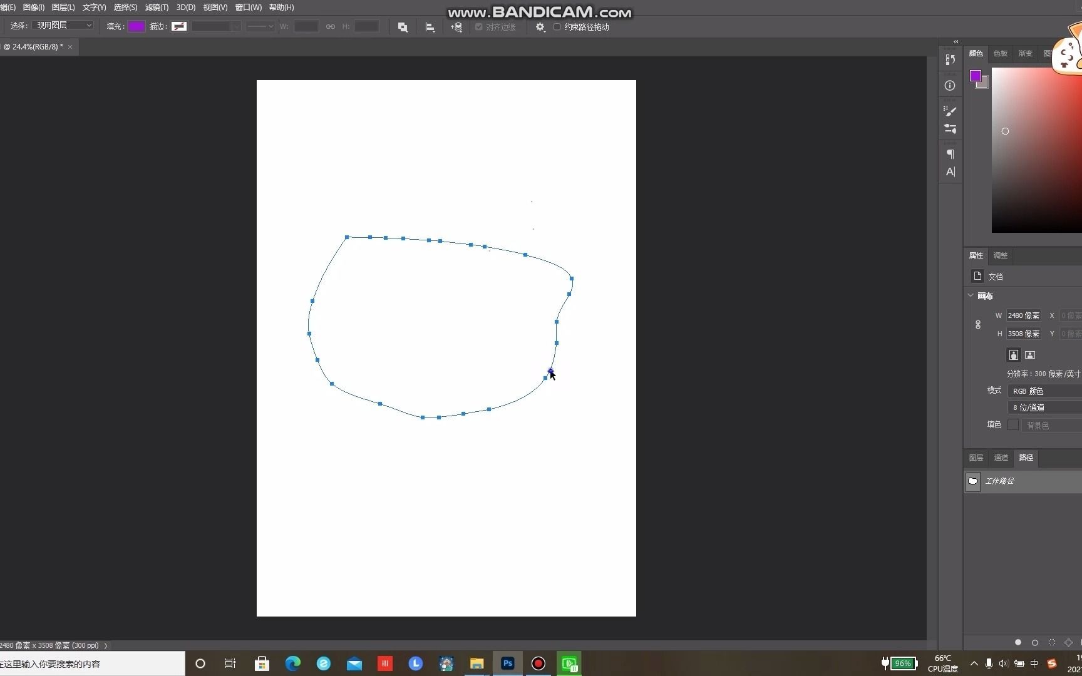Screen dimensions: 1082x676
Task: Click the purple fill color swatch
Action: pyautogui.click(x=137, y=26)
